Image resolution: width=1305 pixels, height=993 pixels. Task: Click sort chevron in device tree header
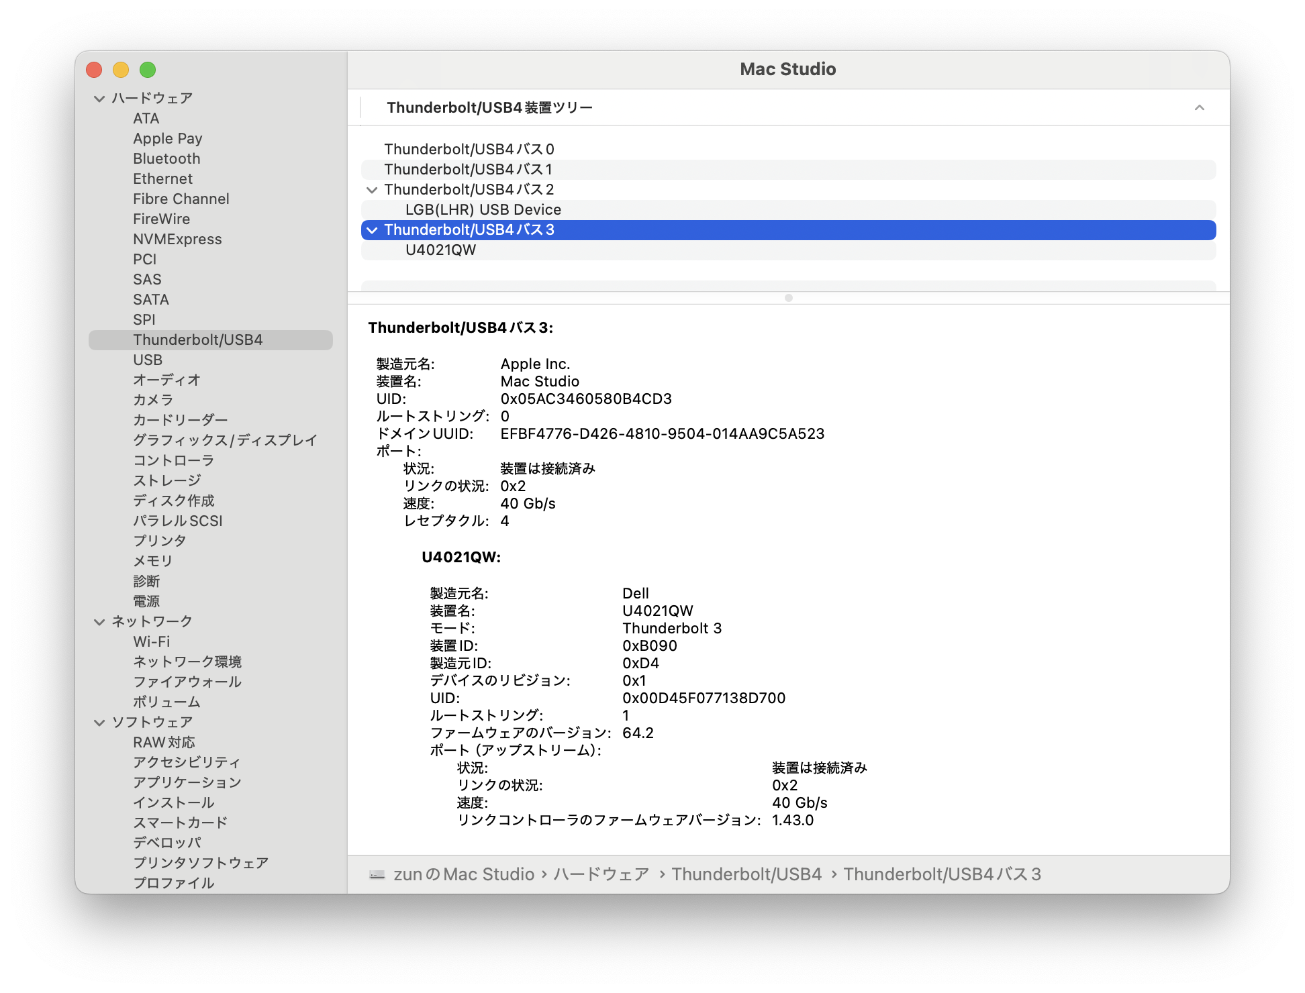tap(1199, 108)
